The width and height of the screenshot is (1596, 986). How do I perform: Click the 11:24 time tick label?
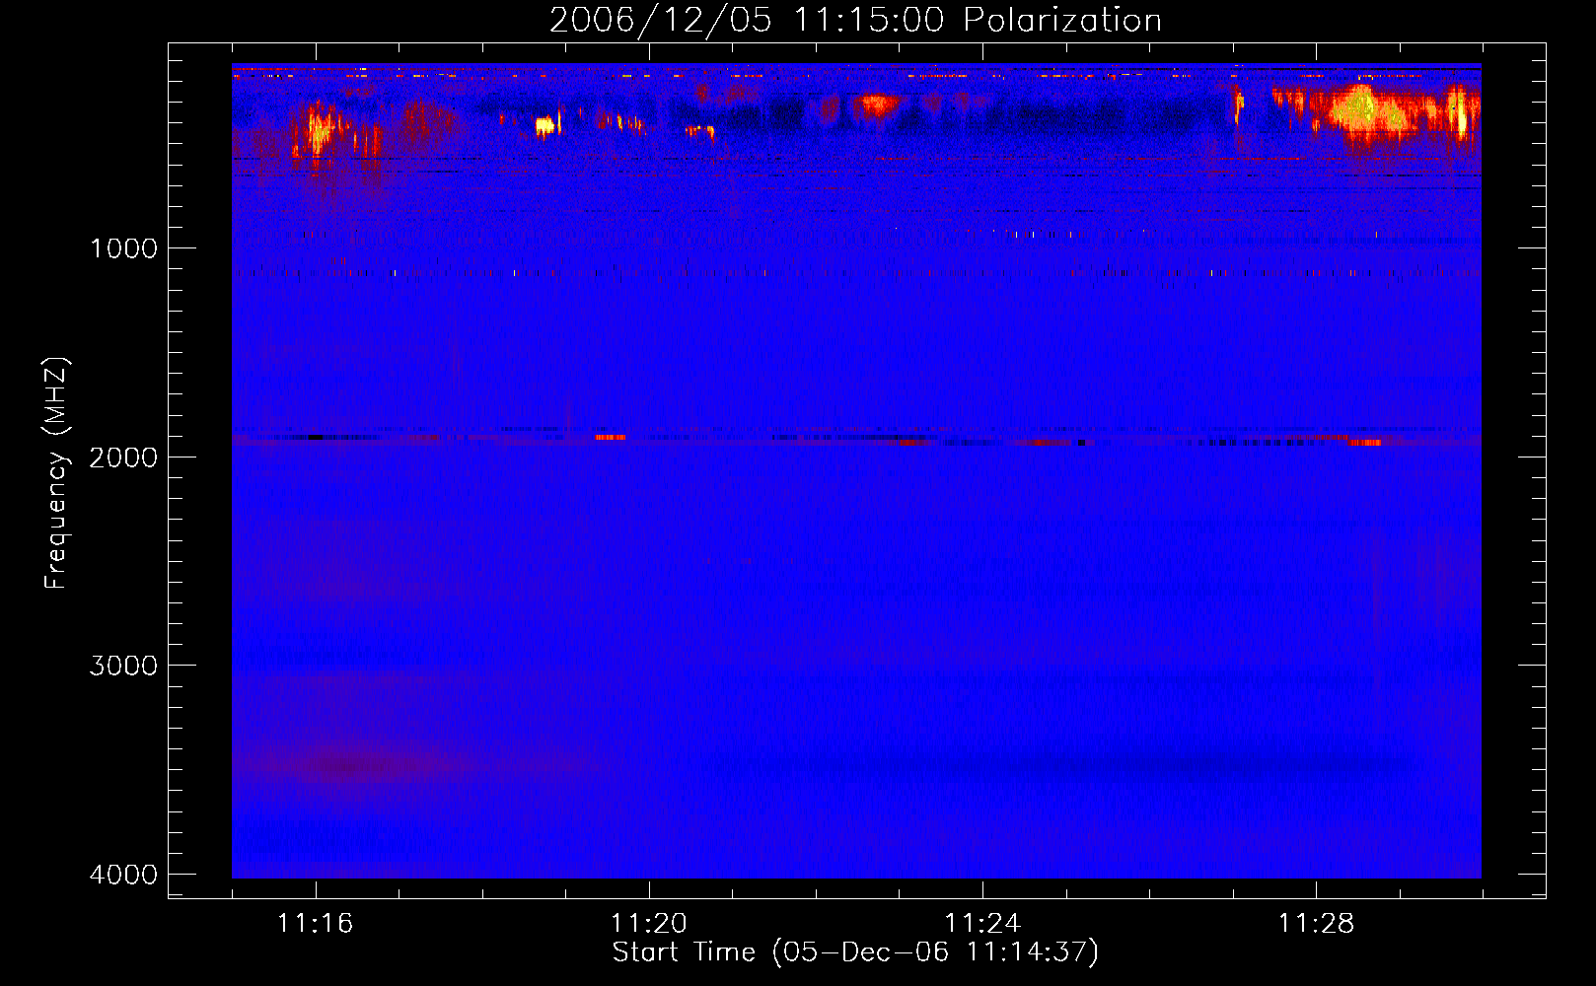pyautogui.click(x=981, y=924)
